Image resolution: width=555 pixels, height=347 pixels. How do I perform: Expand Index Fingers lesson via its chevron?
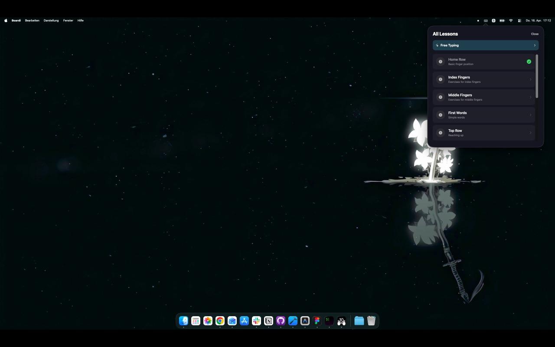[x=531, y=79]
